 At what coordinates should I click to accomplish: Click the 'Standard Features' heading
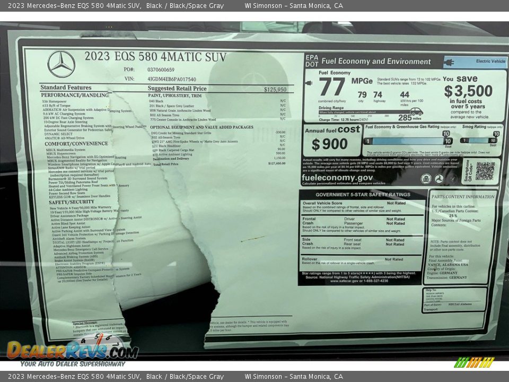pyautogui.click(x=66, y=88)
